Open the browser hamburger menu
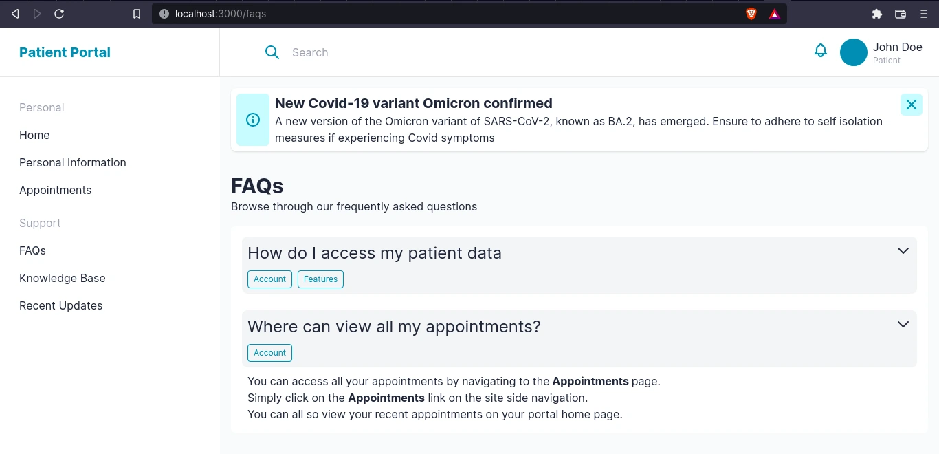This screenshot has width=939, height=454. click(924, 14)
